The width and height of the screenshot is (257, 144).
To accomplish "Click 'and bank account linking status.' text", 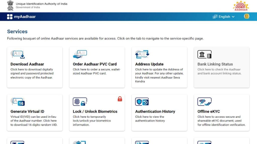I will (x=219, y=73).
